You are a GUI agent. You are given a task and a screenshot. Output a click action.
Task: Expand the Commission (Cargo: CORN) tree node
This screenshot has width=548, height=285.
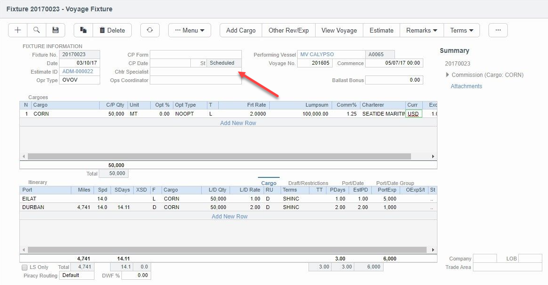tap(447, 75)
